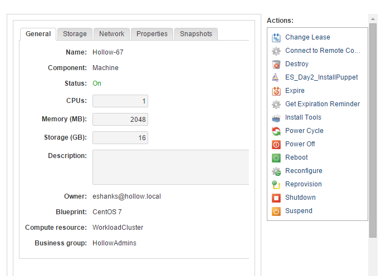The image size is (381, 276).
Task: Click the Install Tools icon
Action: 276,117
